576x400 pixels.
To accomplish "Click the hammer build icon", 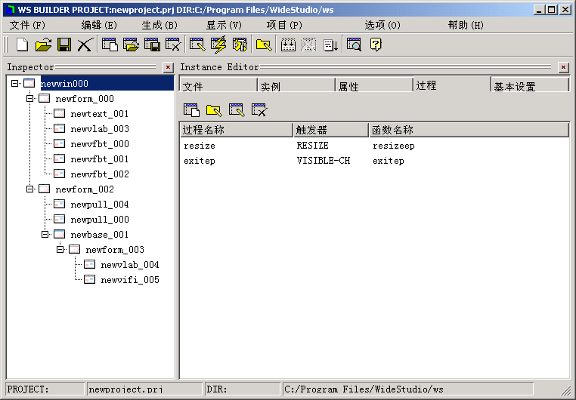I will pos(240,45).
